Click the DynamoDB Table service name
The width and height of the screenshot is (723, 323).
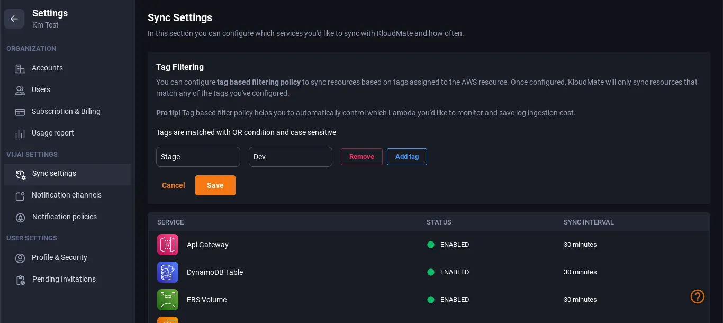tap(215, 272)
